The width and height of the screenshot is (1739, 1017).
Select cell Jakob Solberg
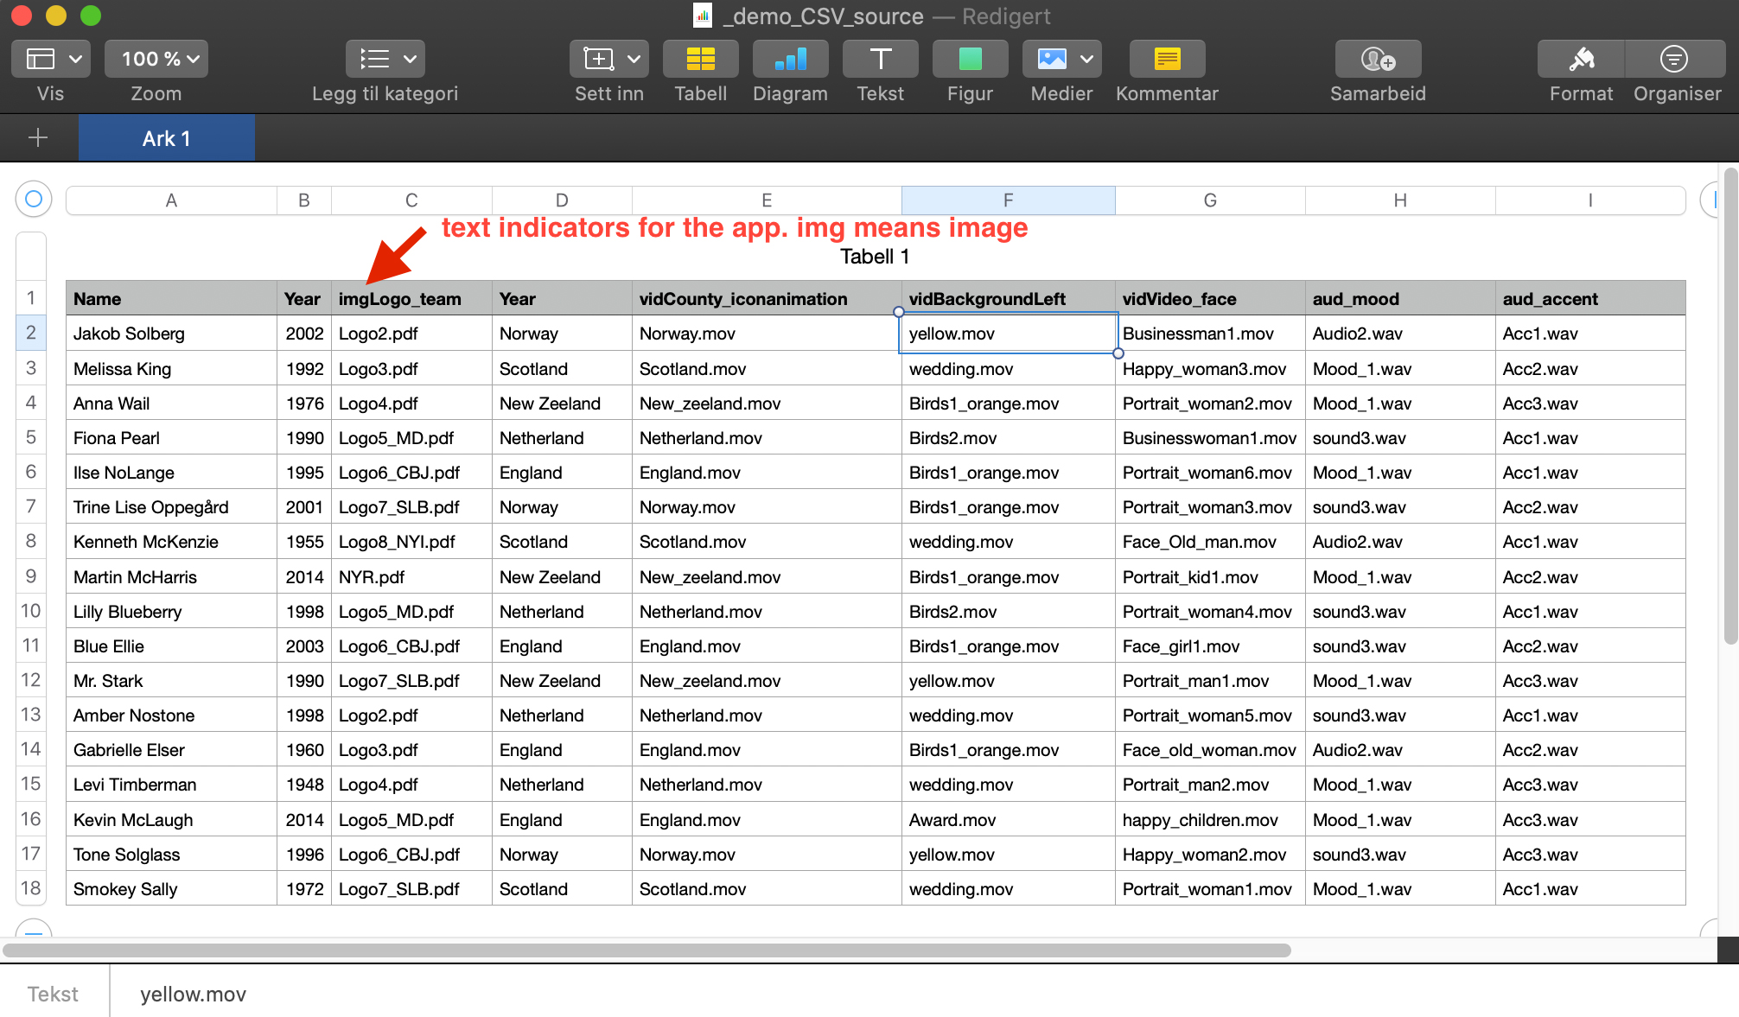171,334
